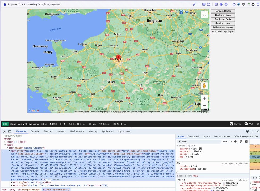Screen dimensions: 260x191
Task: Click the #E9EAFEFF color swatch
Action: (x=214, y=188)
